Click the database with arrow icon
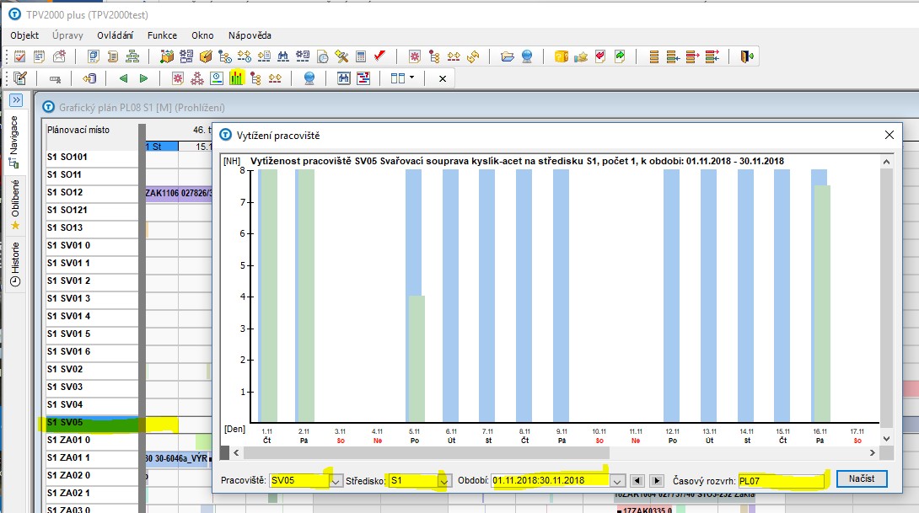919x513 pixels. pos(89,78)
